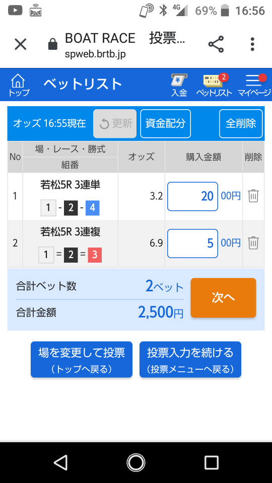Image resolution: width=272 pixels, height=483 pixels.
Task: Click 場を変更して投票 button
Action: coord(82,359)
